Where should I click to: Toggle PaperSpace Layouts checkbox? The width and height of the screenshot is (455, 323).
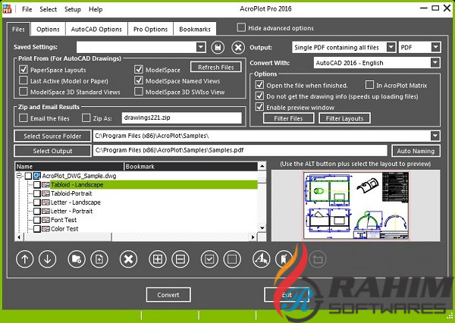pyautogui.click(x=24, y=70)
